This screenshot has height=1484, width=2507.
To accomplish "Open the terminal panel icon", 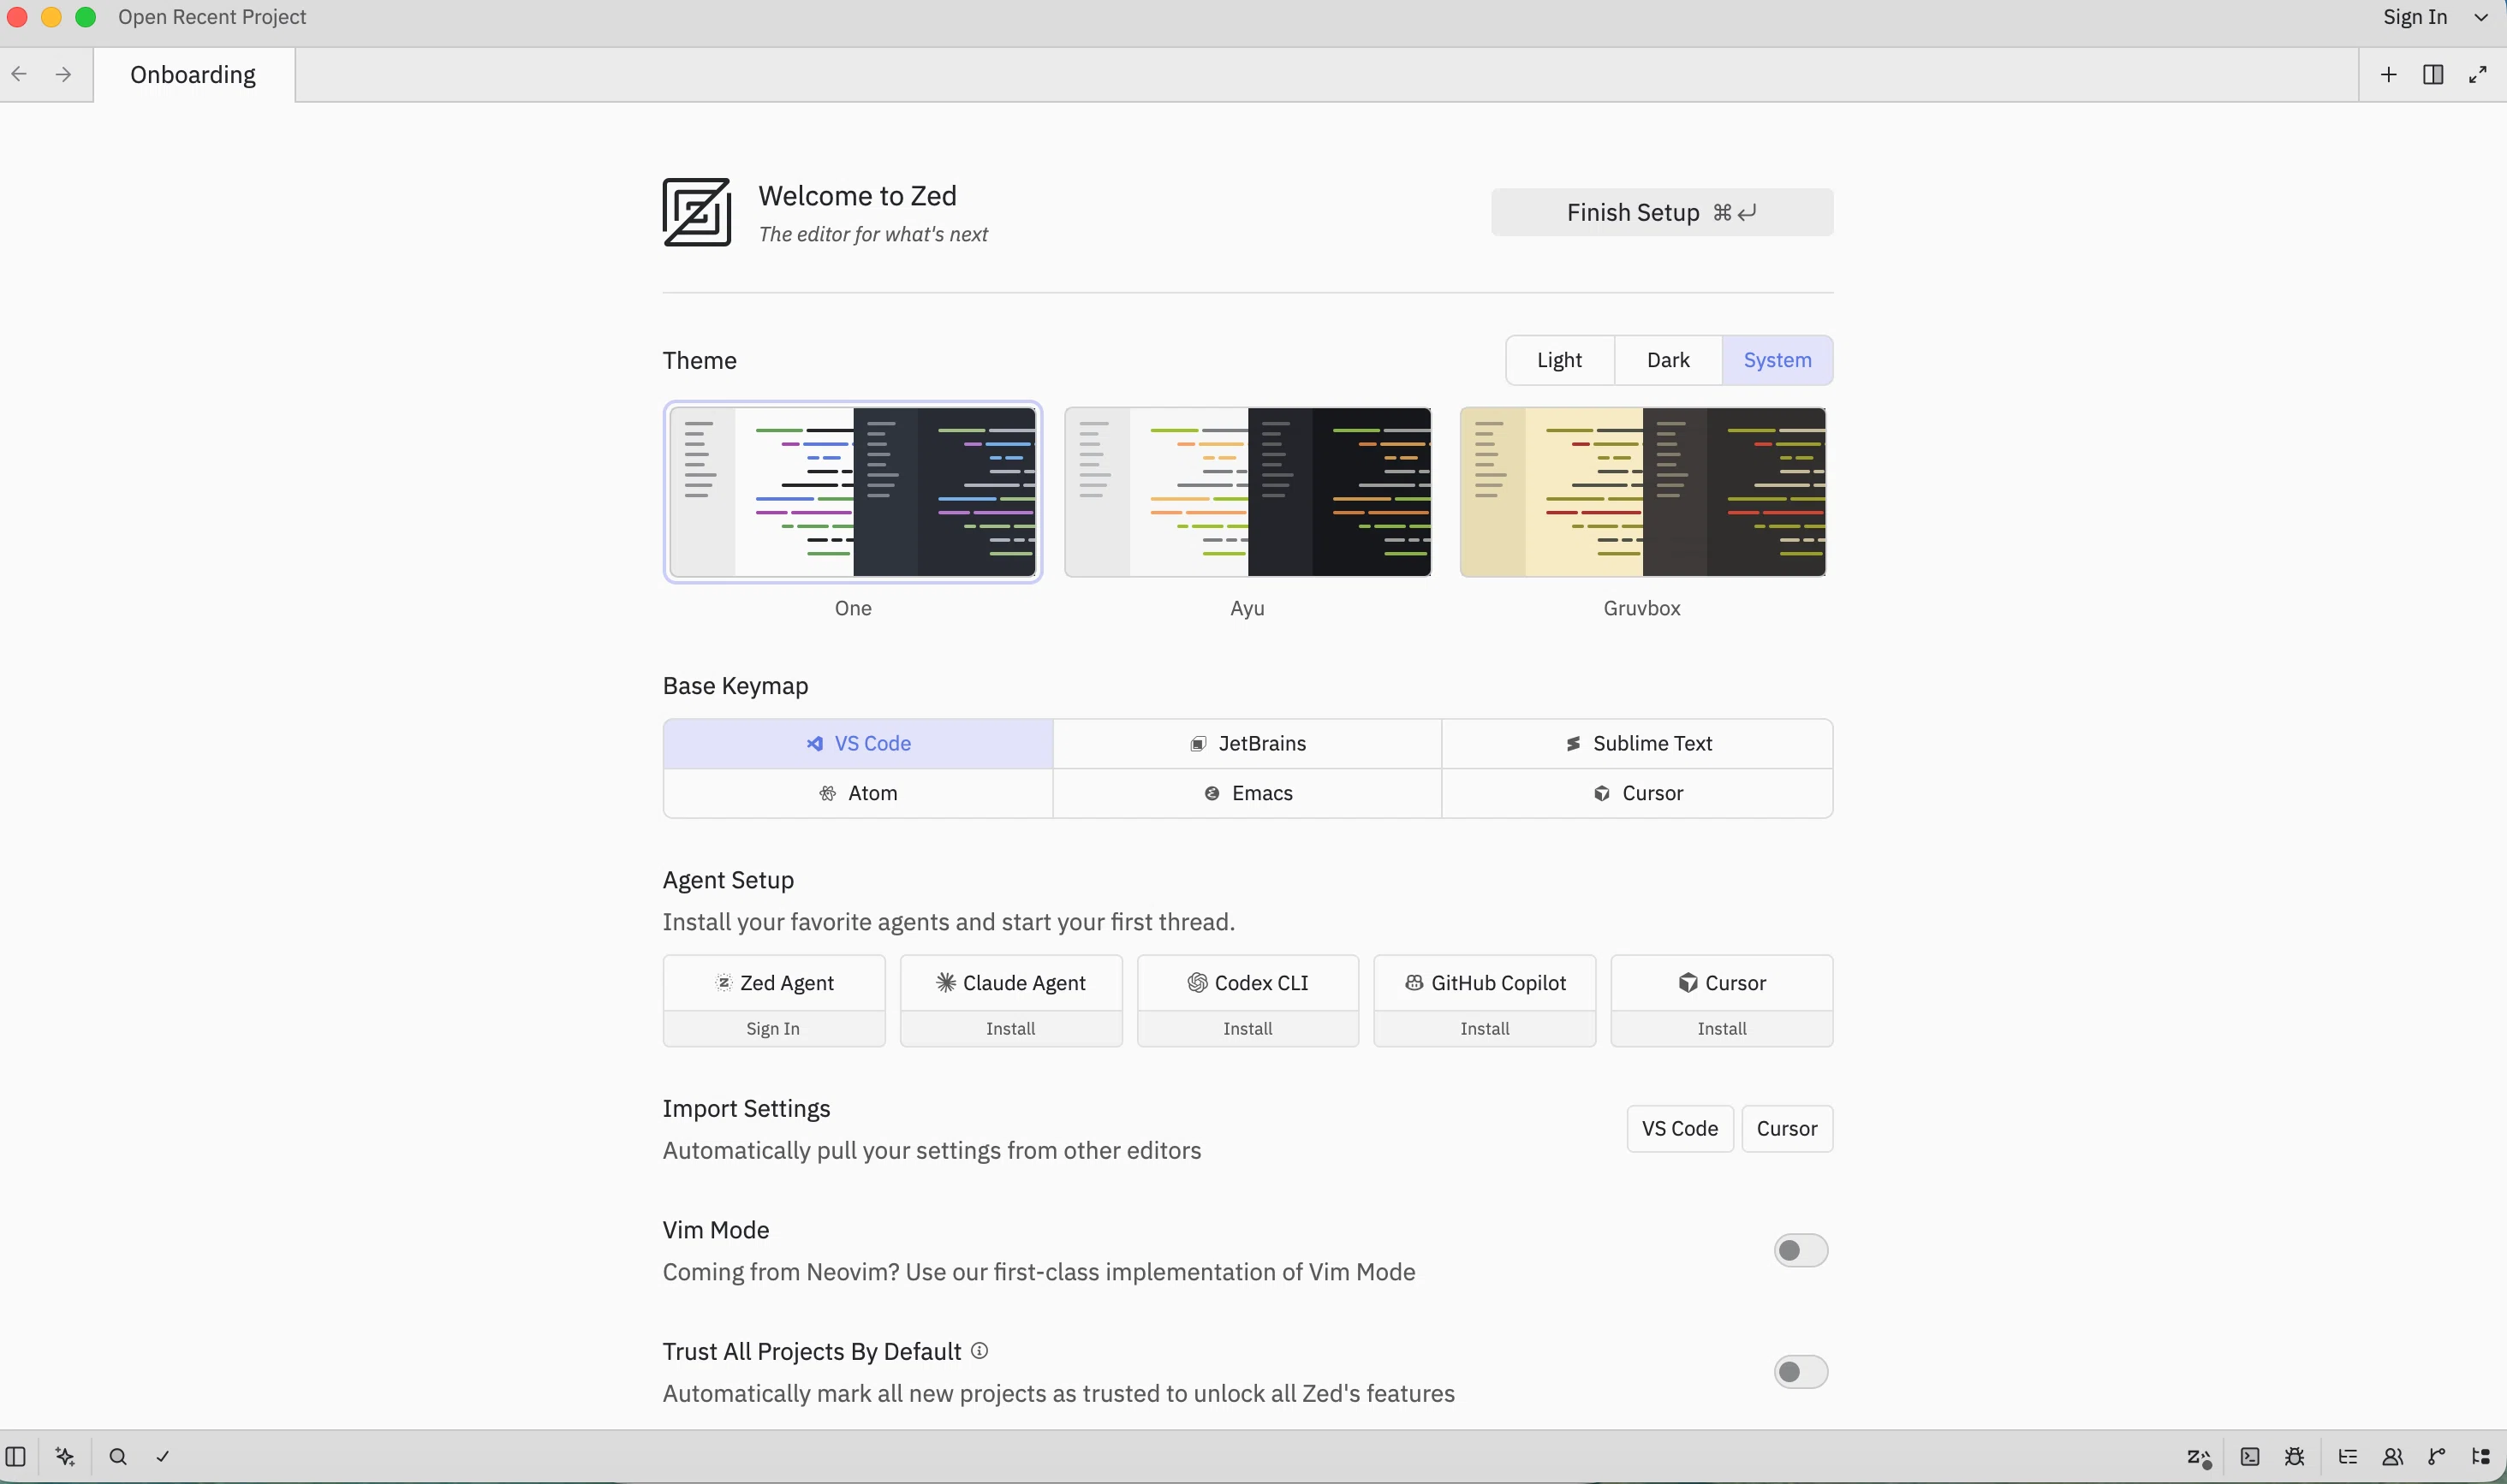I will point(2250,1456).
